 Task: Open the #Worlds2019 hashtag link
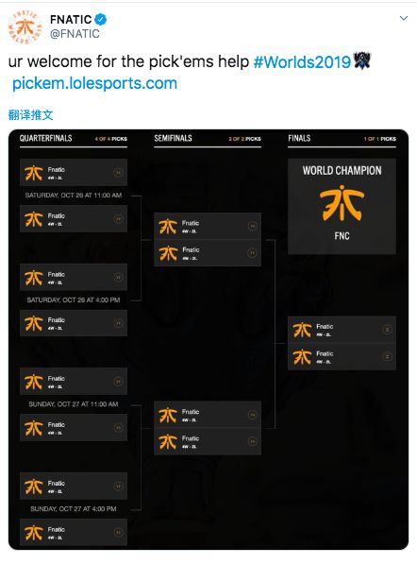click(302, 61)
